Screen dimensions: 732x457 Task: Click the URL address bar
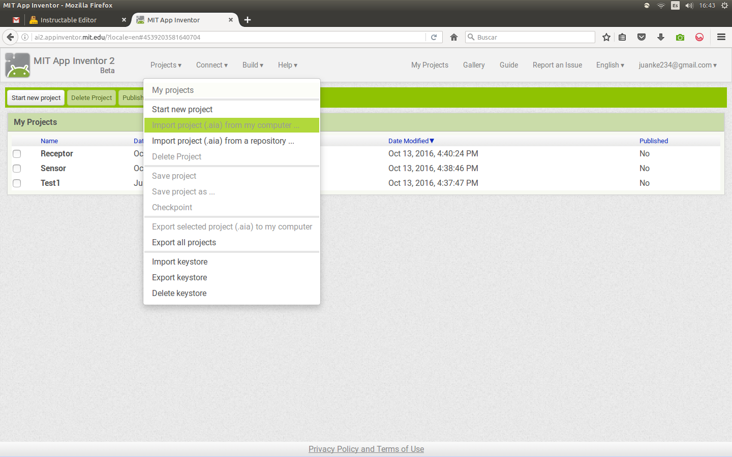coord(229,37)
